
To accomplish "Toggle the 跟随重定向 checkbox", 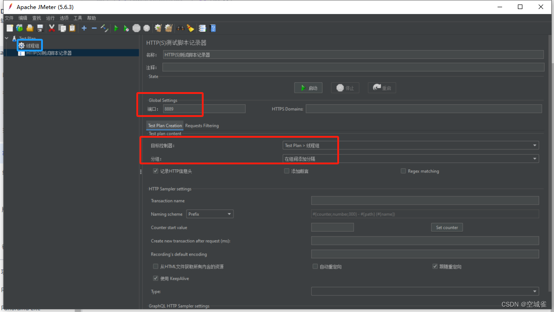I will 435,266.
